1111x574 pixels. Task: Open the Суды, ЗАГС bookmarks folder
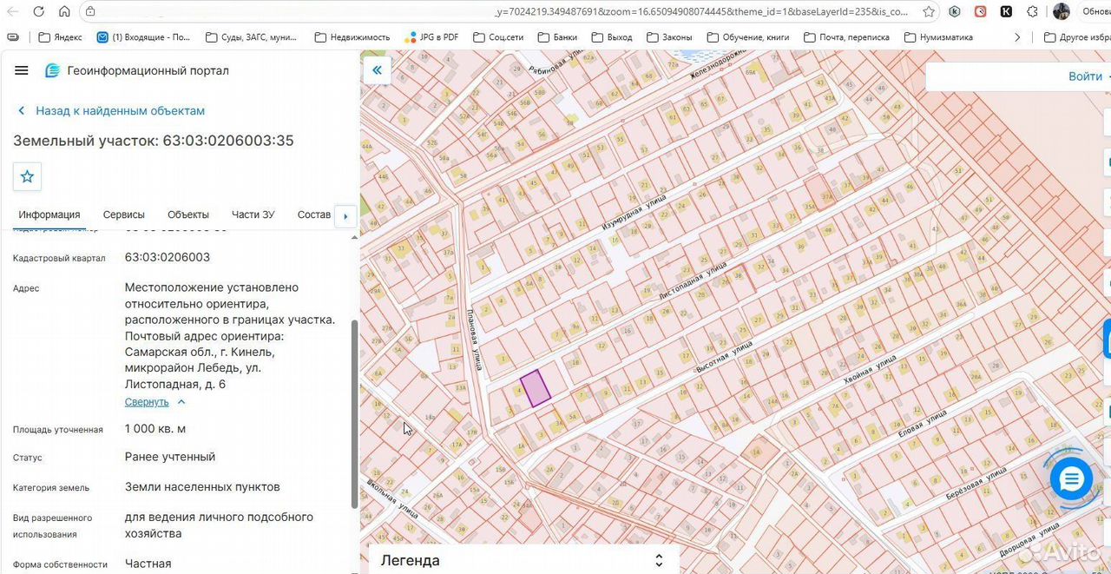[251, 37]
